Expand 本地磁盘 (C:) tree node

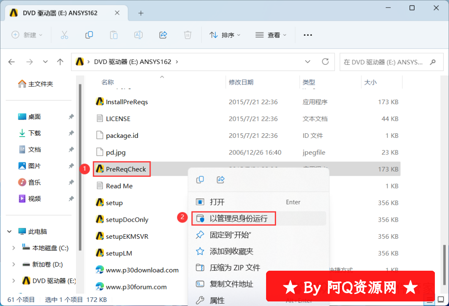click(x=13, y=248)
